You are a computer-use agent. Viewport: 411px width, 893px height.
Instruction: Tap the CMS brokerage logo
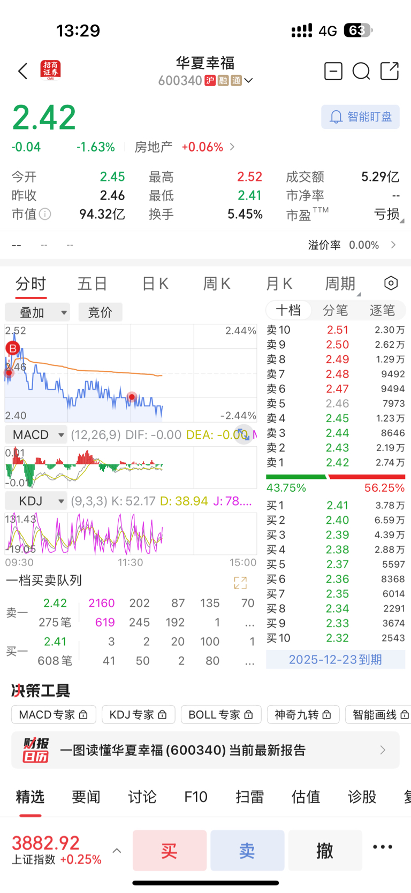51,71
